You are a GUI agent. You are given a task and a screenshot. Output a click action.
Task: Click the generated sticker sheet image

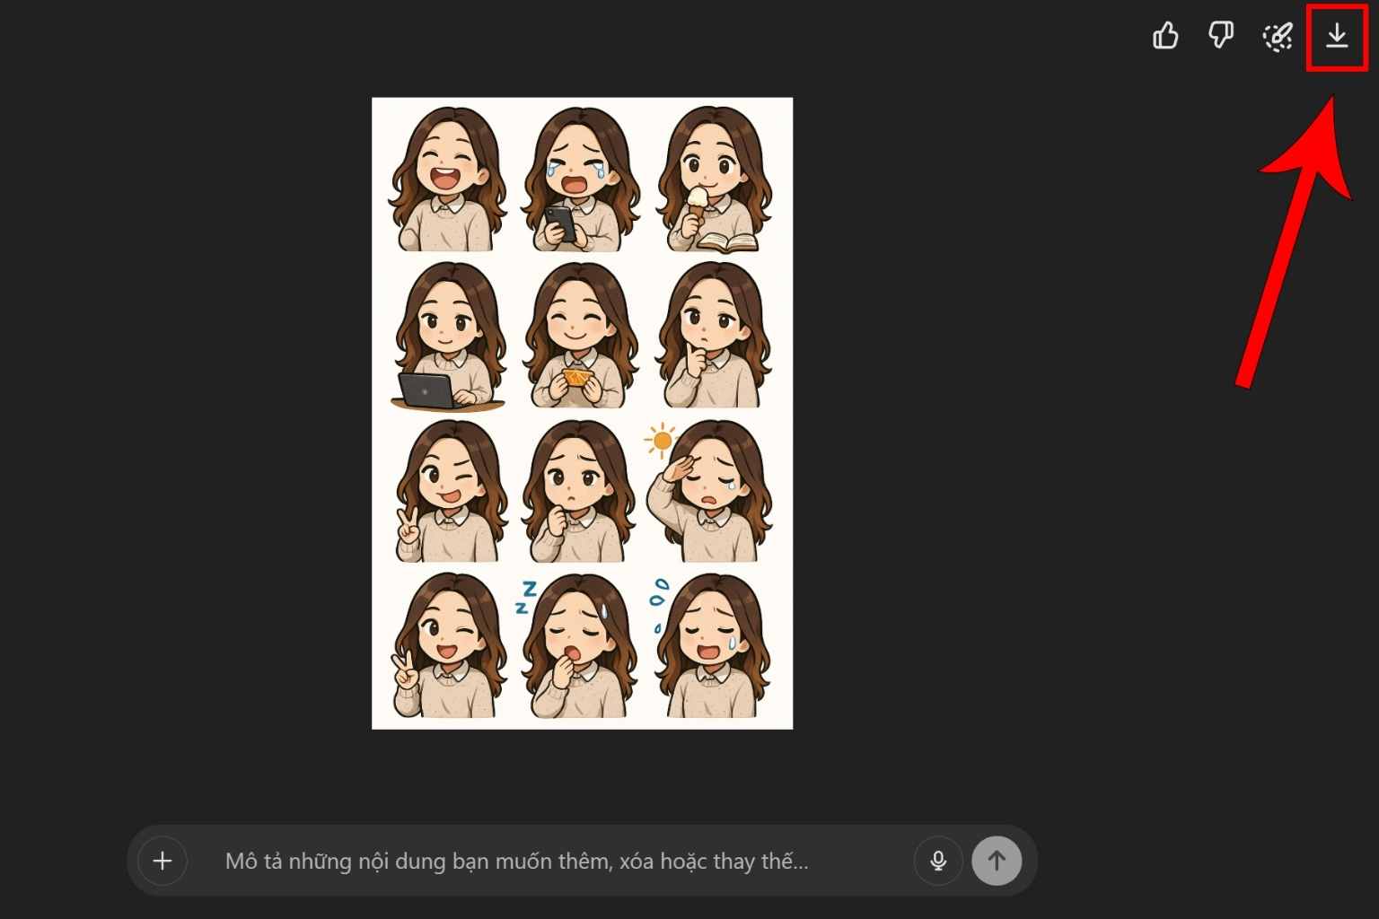tap(583, 413)
